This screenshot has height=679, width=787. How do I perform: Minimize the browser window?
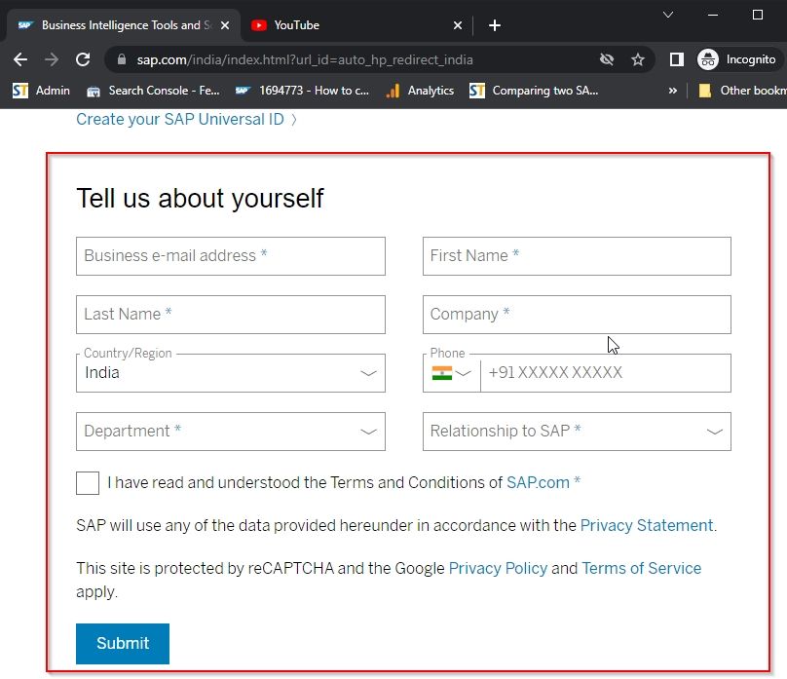(713, 15)
